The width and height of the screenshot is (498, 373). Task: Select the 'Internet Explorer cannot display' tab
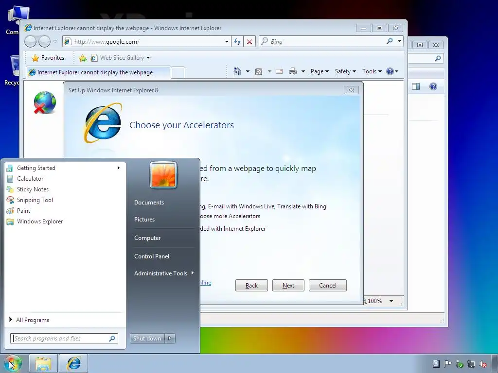click(x=98, y=72)
